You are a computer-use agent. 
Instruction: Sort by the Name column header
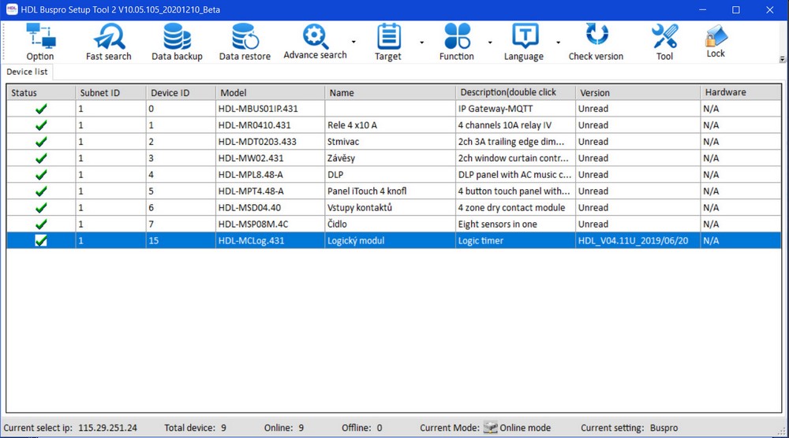click(x=390, y=92)
